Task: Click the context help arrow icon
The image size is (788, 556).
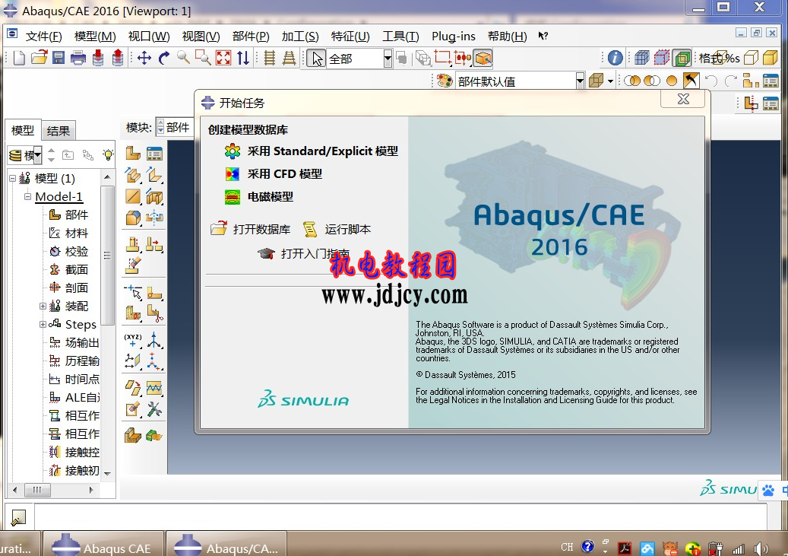Action: pyautogui.click(x=543, y=36)
